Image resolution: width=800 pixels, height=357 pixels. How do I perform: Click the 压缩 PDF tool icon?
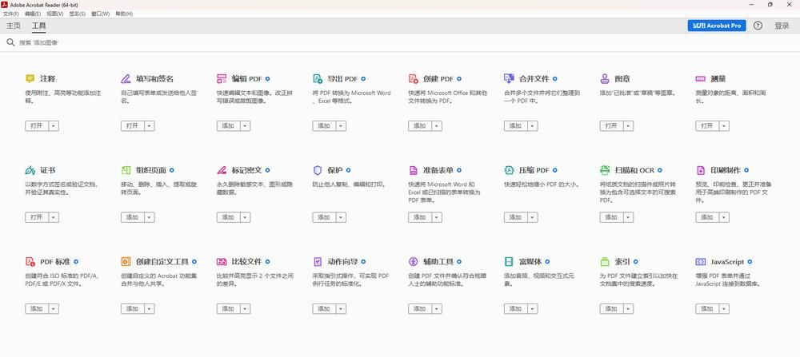tap(509, 170)
